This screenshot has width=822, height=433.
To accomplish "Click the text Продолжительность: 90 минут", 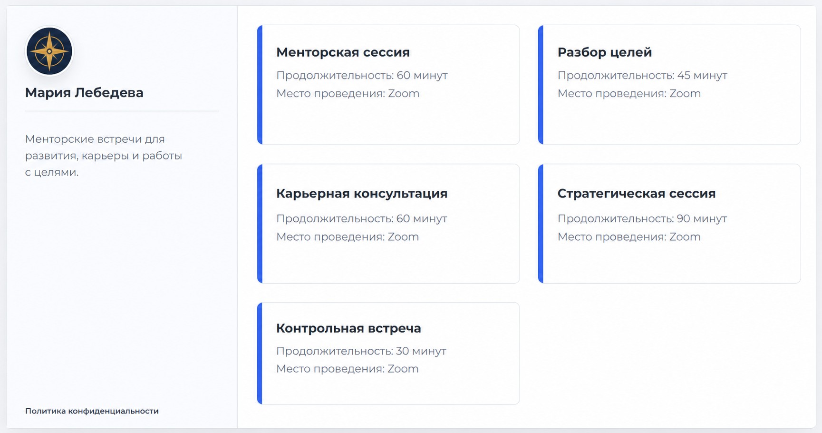I will point(642,218).
